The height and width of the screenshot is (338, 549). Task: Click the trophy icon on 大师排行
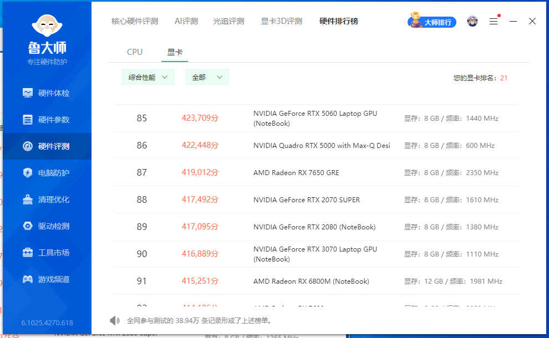pyautogui.click(x=415, y=19)
